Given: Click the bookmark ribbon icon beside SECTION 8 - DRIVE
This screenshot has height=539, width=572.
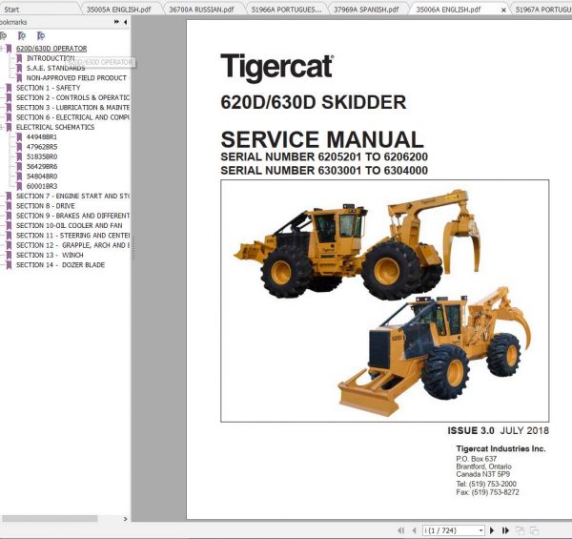Looking at the screenshot, I should coord(9,206).
